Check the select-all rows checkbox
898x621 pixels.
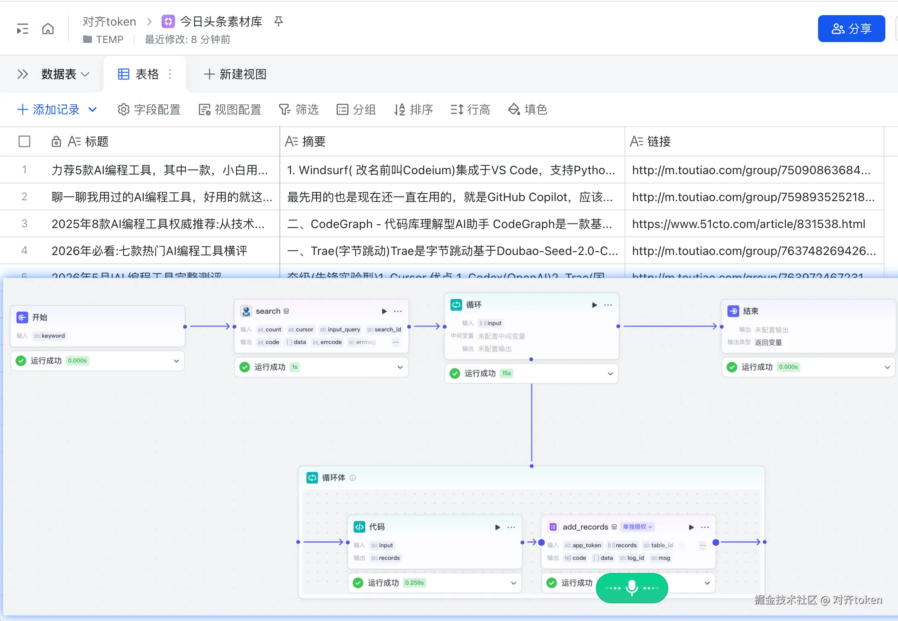tap(24, 141)
